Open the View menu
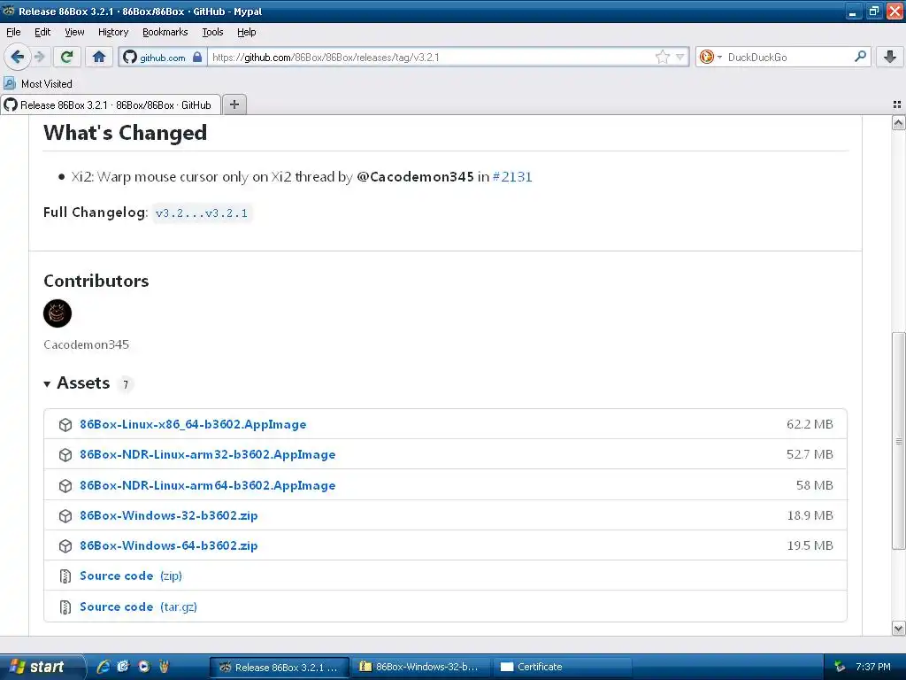This screenshot has width=906, height=680. [74, 32]
